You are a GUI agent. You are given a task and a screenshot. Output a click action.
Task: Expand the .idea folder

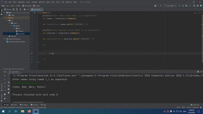coord(7,15)
